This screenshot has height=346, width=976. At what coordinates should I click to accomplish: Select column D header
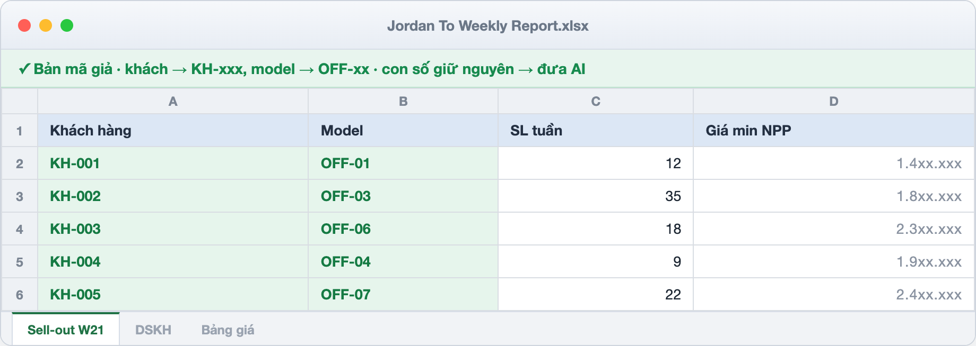(x=834, y=101)
